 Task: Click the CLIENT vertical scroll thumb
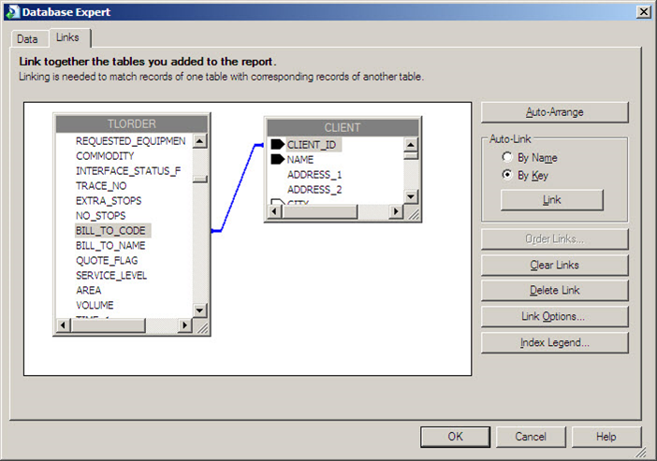tap(411, 155)
